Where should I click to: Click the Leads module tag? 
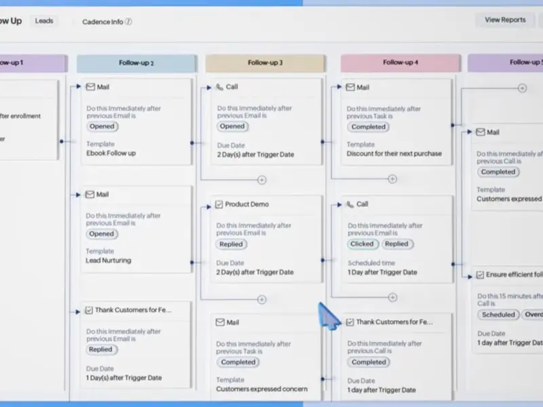tap(45, 21)
